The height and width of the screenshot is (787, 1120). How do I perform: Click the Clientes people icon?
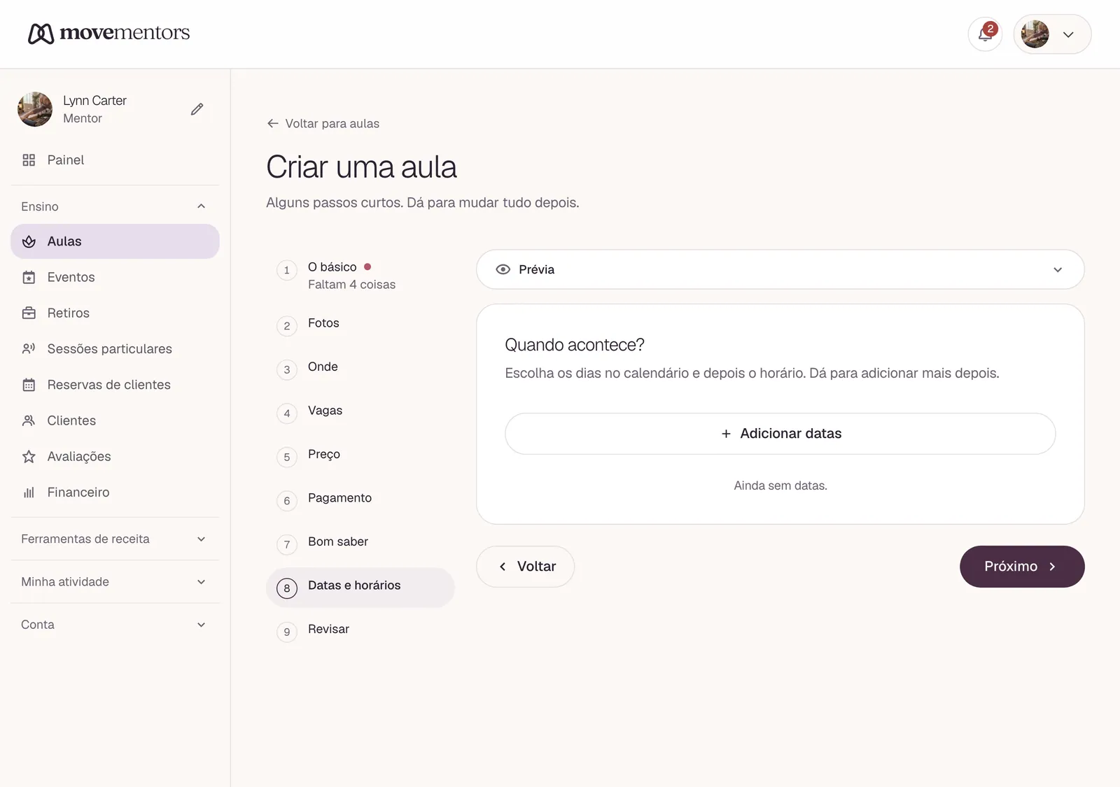tap(29, 420)
